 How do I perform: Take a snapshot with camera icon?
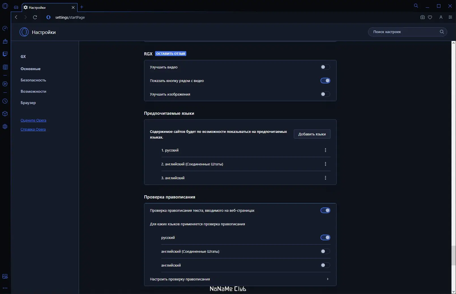click(423, 17)
